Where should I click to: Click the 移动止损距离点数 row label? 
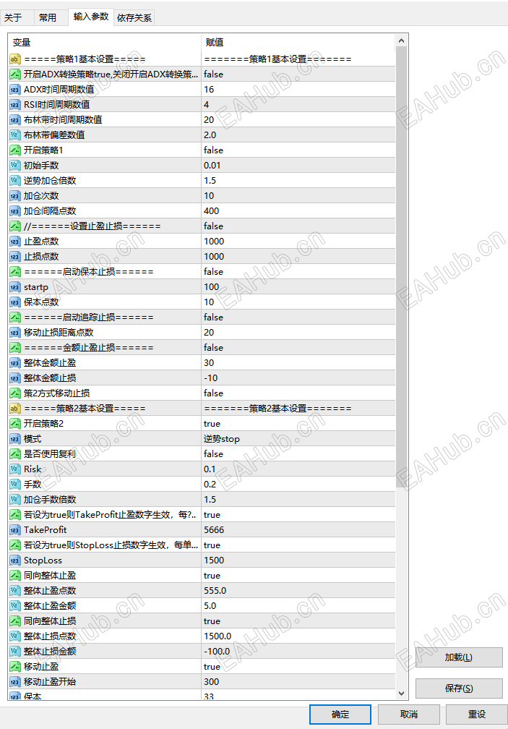pos(59,333)
